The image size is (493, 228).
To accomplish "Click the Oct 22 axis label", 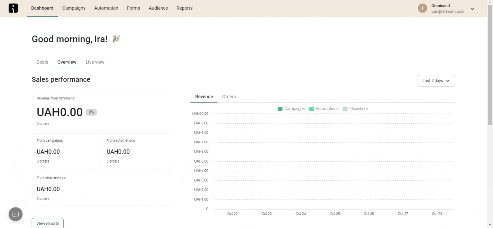I will 232,214.
